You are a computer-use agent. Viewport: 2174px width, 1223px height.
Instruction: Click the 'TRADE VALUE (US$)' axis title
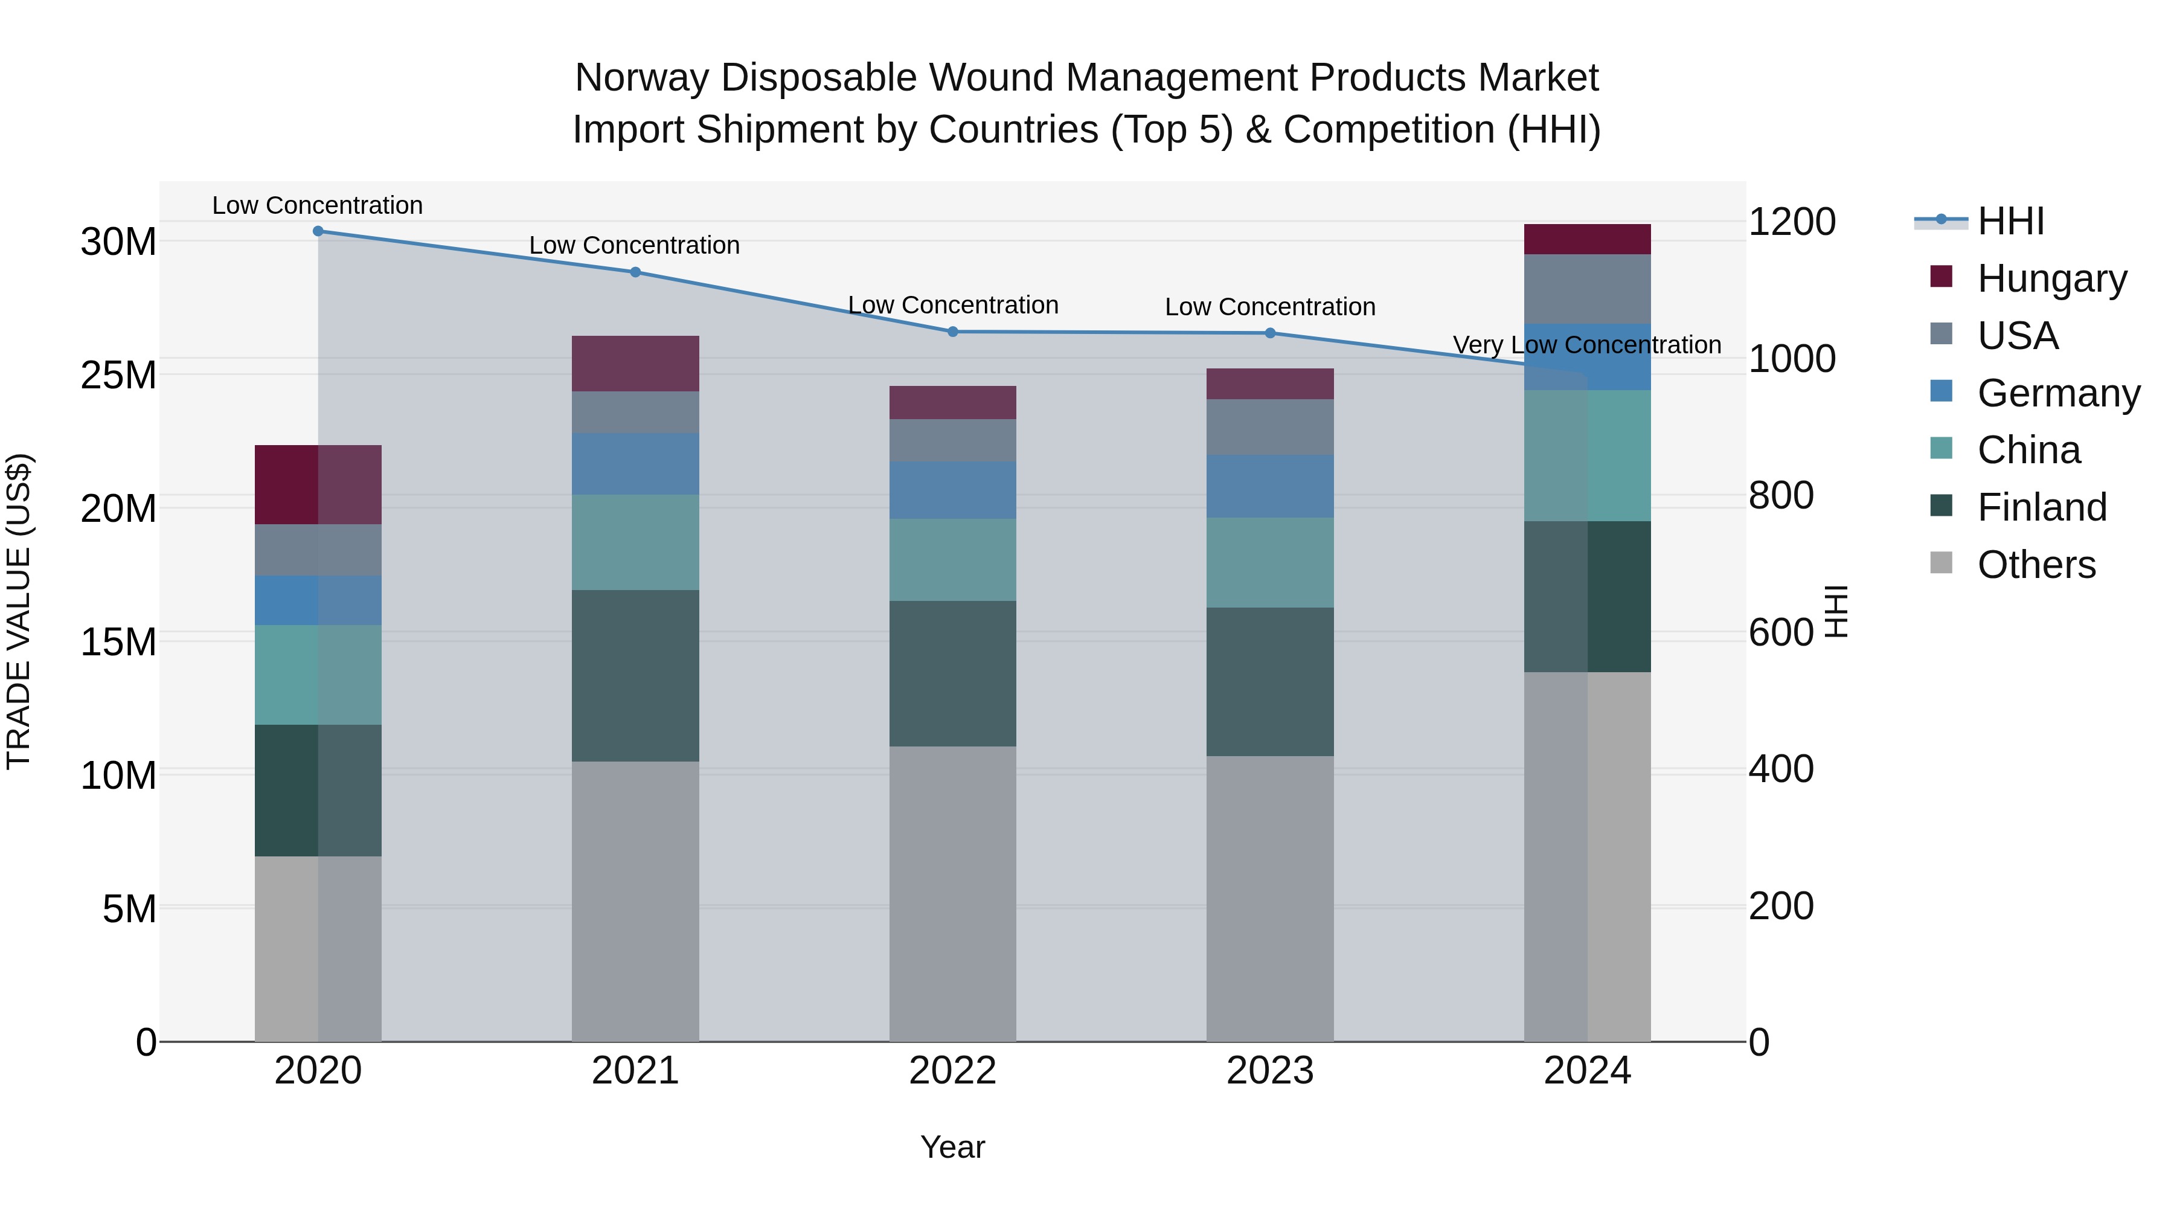click(x=19, y=611)
